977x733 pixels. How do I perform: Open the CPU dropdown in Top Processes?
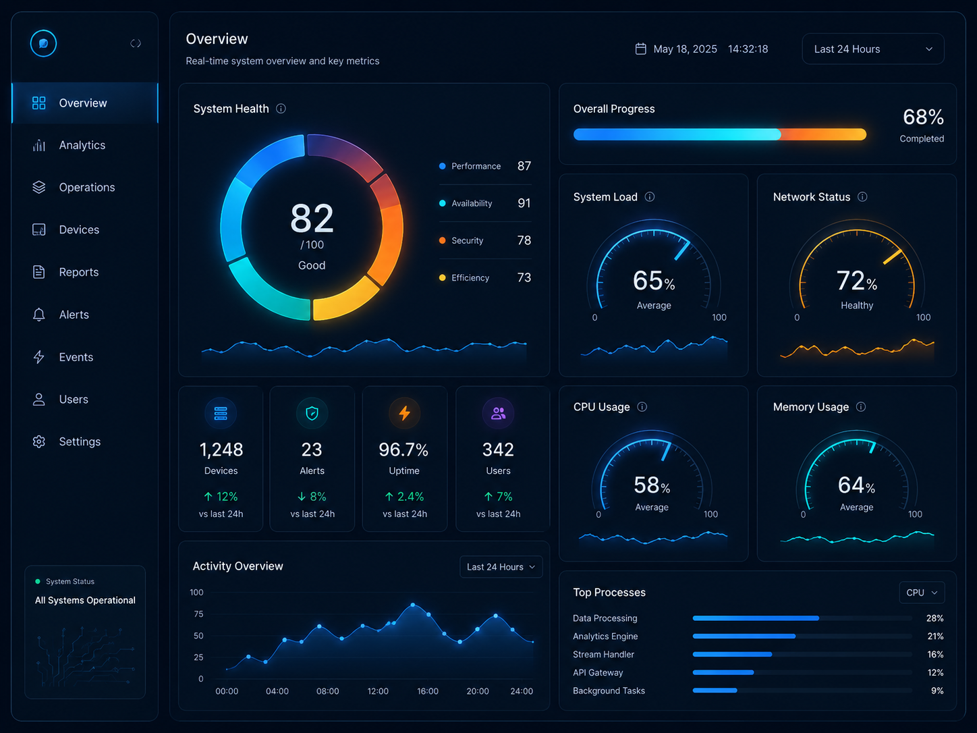[x=922, y=593]
